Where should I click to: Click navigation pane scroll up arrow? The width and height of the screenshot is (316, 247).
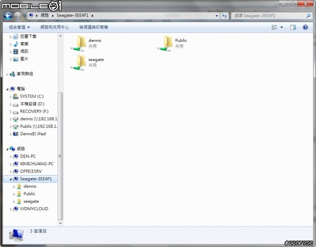tap(60, 36)
